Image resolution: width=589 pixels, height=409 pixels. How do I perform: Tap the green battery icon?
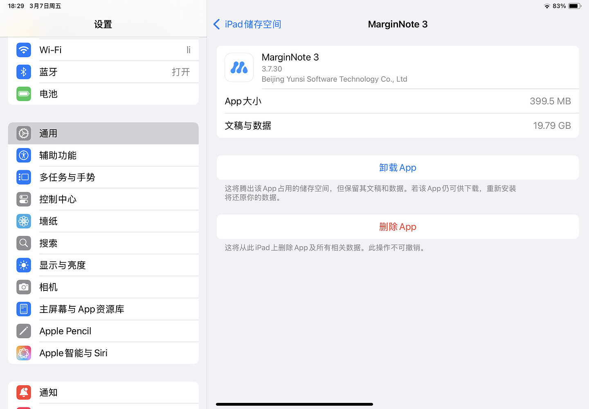coord(24,94)
